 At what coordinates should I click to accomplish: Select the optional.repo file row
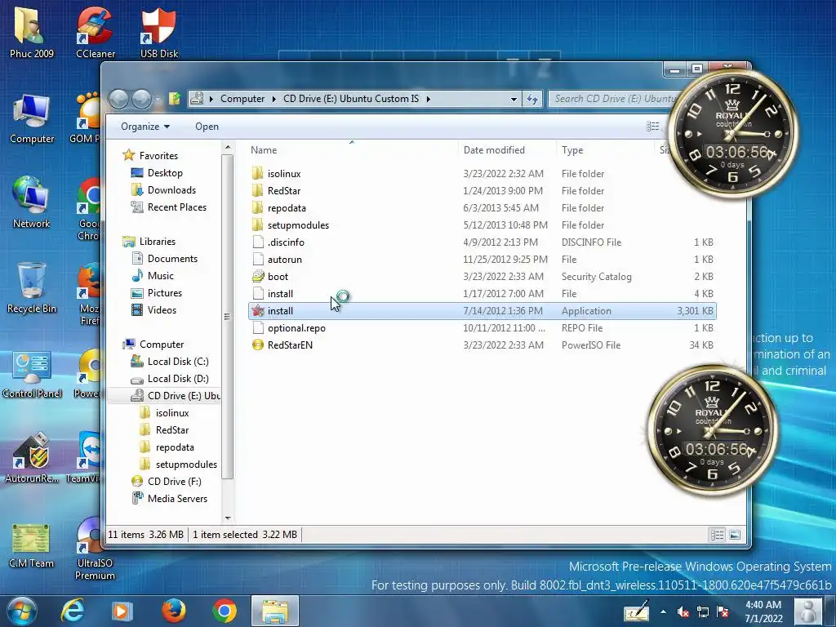pos(482,328)
